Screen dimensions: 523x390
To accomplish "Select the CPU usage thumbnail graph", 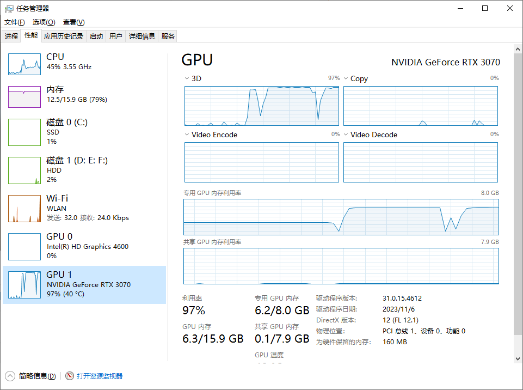I will pos(24,64).
